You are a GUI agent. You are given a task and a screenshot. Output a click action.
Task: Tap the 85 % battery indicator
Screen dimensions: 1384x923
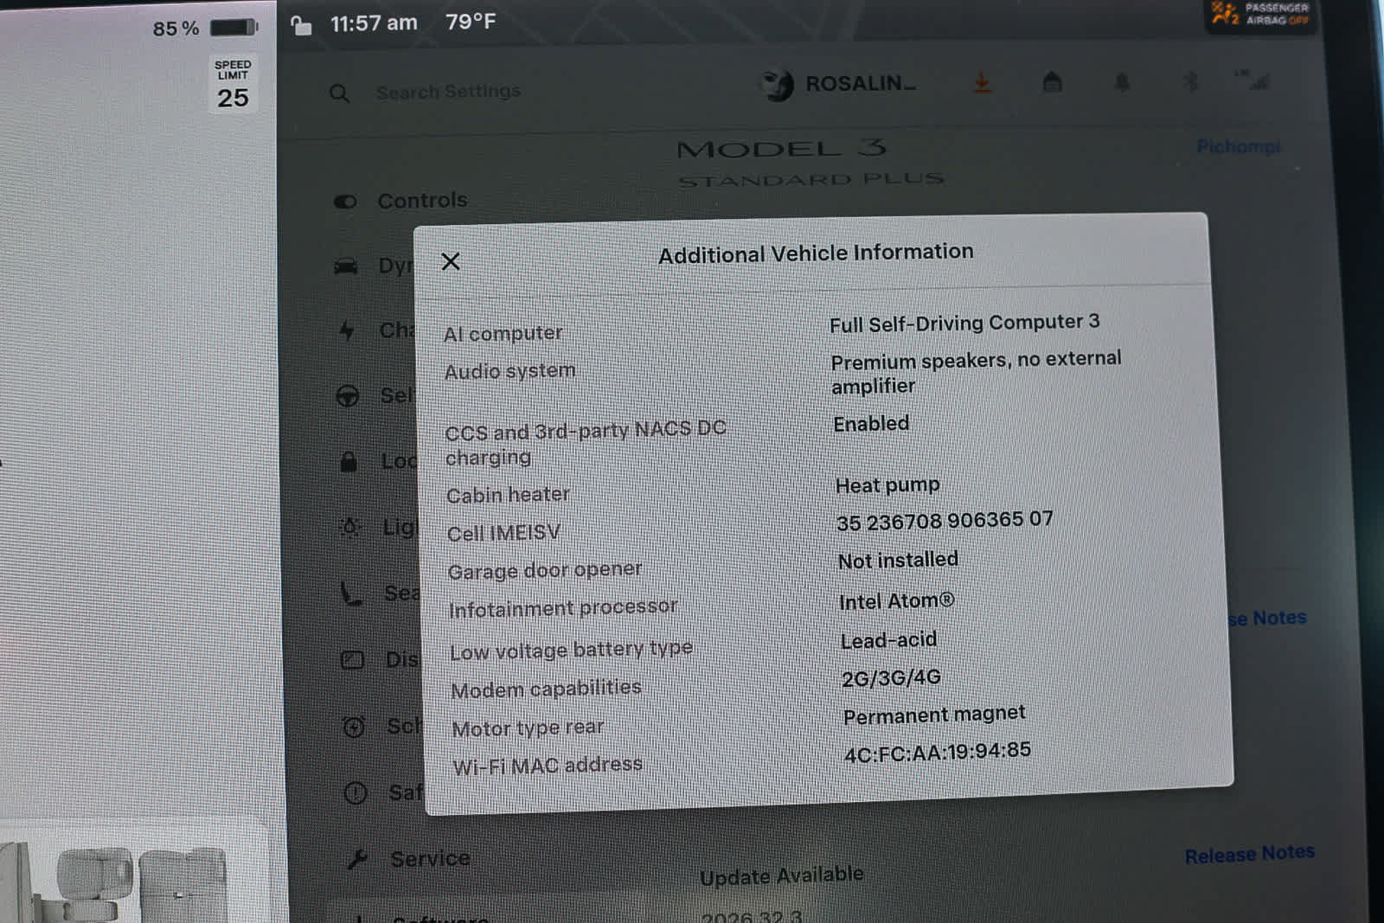click(205, 28)
